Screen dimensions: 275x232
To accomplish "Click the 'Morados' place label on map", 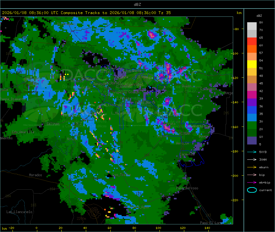I will tap(35, 175).
